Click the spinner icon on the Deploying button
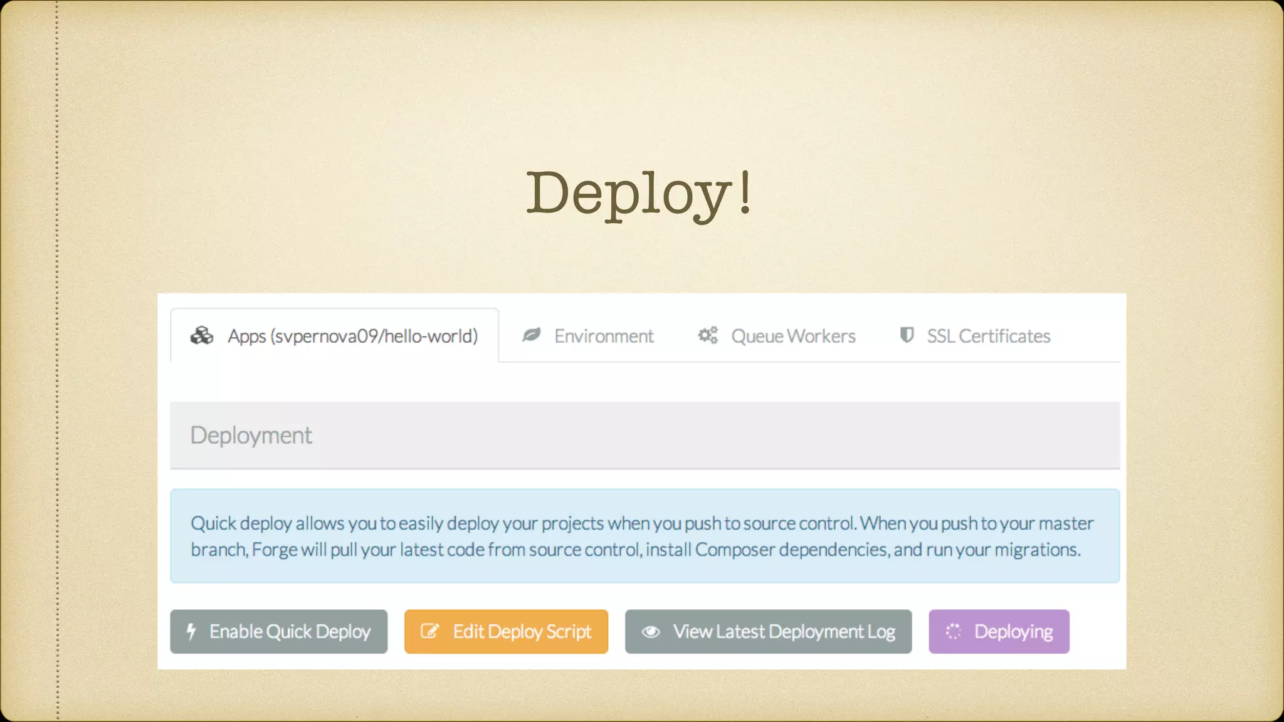Viewport: 1284px width, 722px height. (x=953, y=631)
